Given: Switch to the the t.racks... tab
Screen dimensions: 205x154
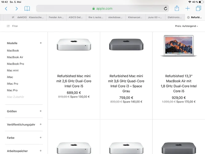Looking at the screenshot, I should tap(96, 17).
